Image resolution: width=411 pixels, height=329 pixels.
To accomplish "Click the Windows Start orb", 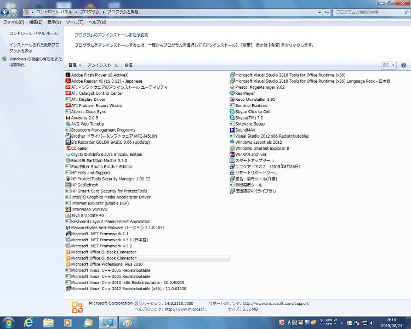I will (8, 322).
